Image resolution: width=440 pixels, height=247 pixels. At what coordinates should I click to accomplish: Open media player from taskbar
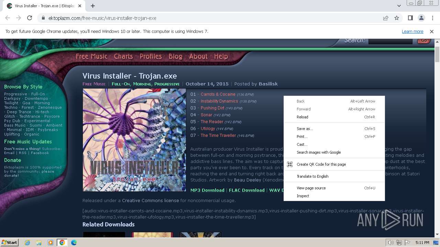point(51,243)
